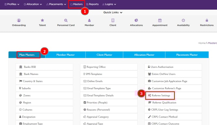Click the thumbs-up icon beside Appraisal Category
The height and width of the screenshot is (125, 217).
click(x=85, y=117)
